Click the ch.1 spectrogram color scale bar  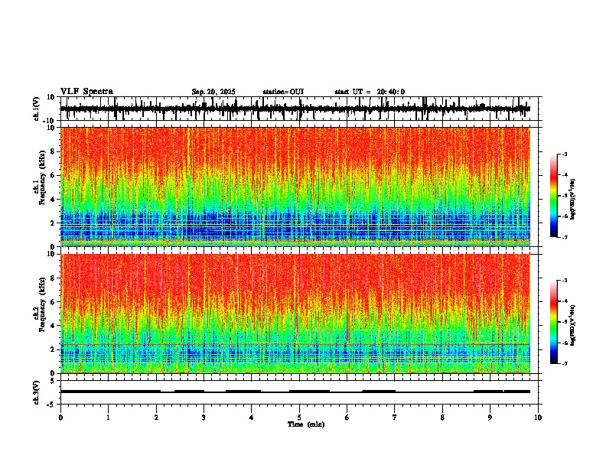point(554,196)
